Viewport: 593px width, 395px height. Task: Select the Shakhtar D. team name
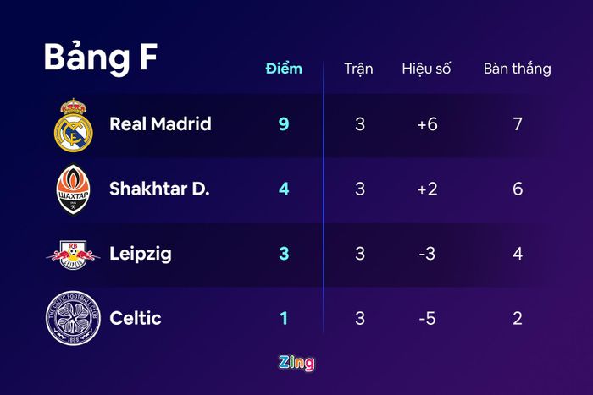click(x=159, y=189)
